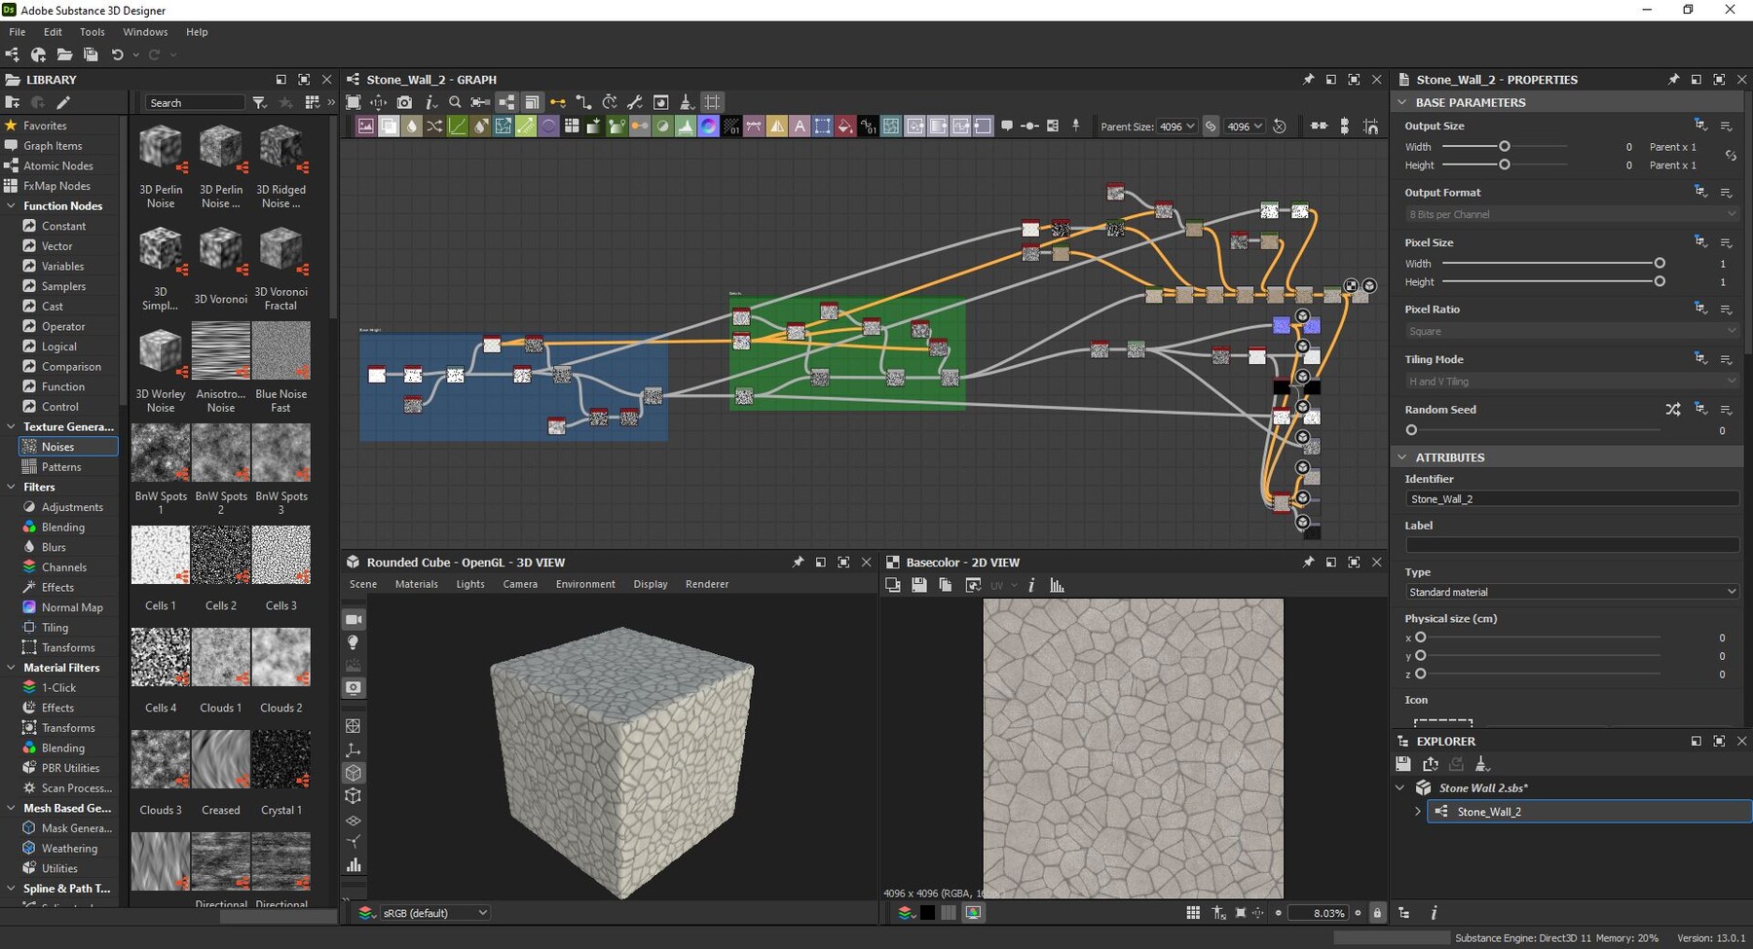Take a graph screenshot with the camera icon
This screenshot has width=1753, height=949.
point(404,102)
